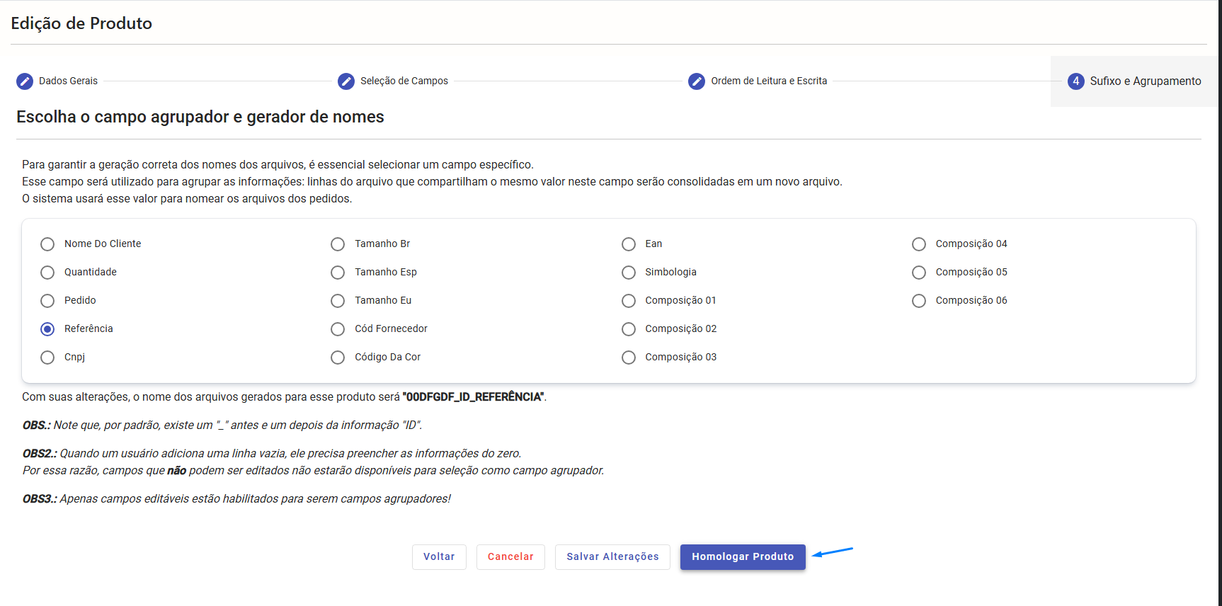
Task: Select the Simbologia radio option
Action: (x=629, y=273)
